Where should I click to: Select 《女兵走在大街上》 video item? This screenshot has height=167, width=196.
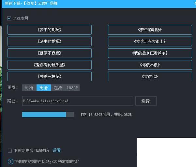pyautogui.click(x=150, y=41)
